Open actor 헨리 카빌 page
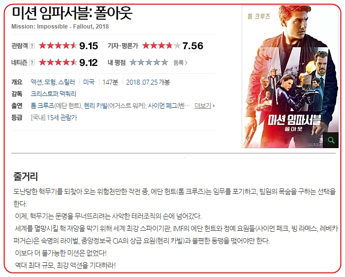 pyautogui.click(x=95, y=106)
